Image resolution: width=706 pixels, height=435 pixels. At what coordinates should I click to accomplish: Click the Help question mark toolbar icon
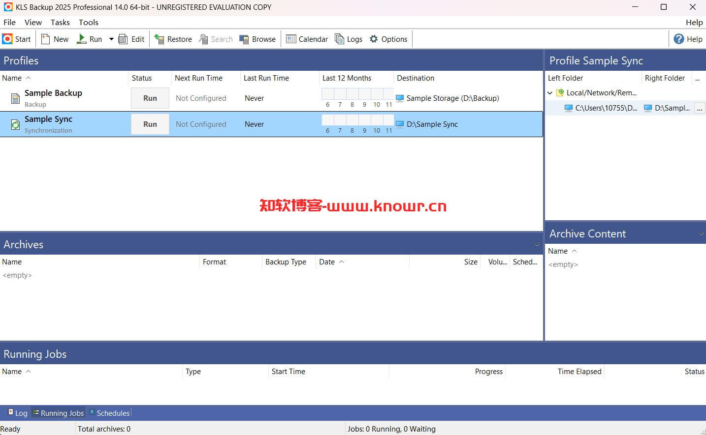click(679, 39)
